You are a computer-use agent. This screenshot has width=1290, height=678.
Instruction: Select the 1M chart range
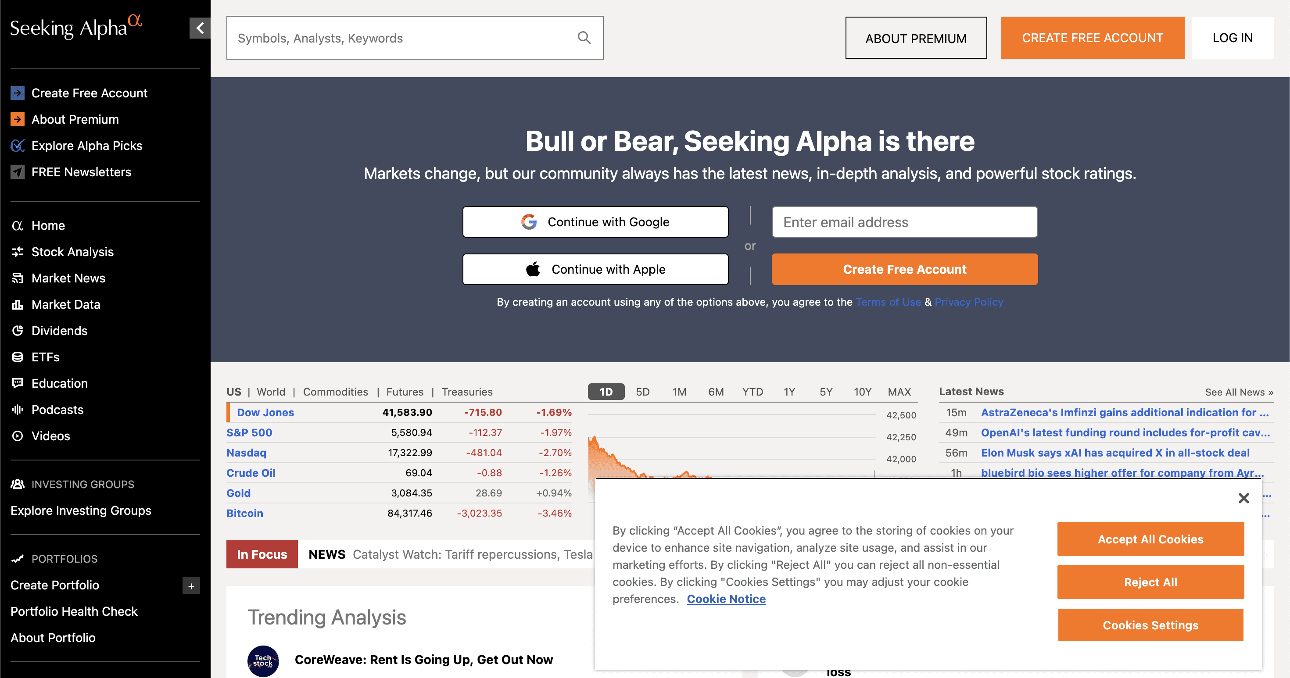(679, 392)
